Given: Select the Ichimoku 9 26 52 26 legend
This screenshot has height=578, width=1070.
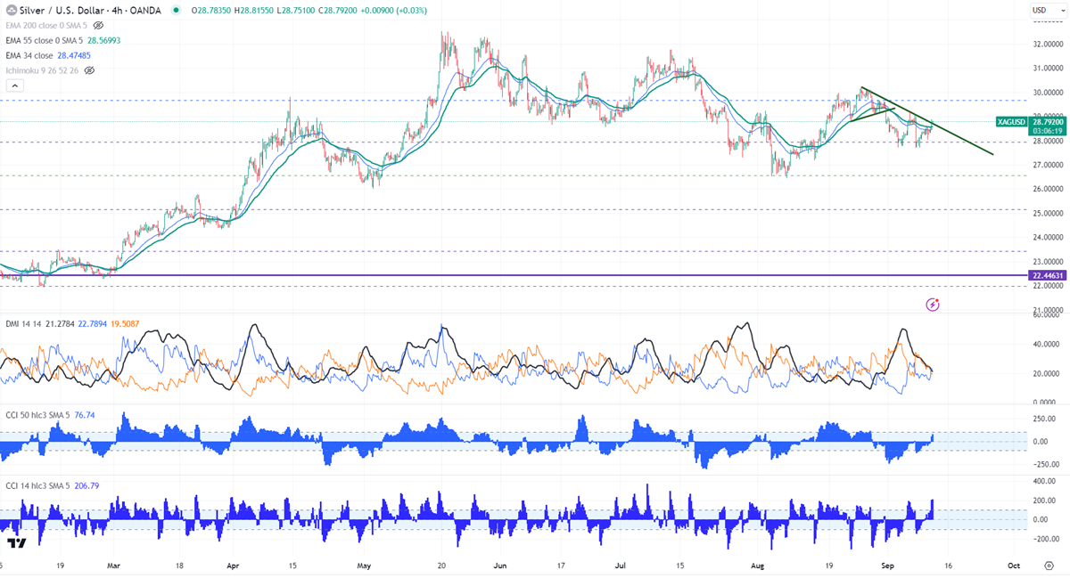Looking at the screenshot, I should pos(41,69).
